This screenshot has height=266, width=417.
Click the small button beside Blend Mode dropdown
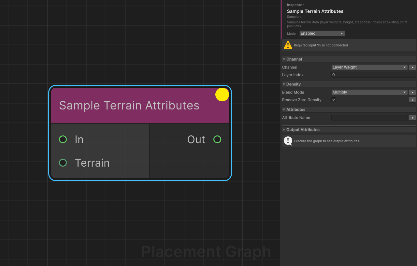coord(413,92)
